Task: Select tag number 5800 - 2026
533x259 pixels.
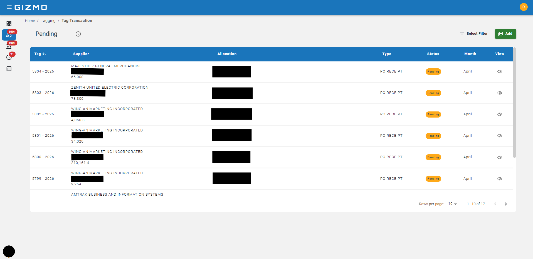Action: [x=43, y=157]
